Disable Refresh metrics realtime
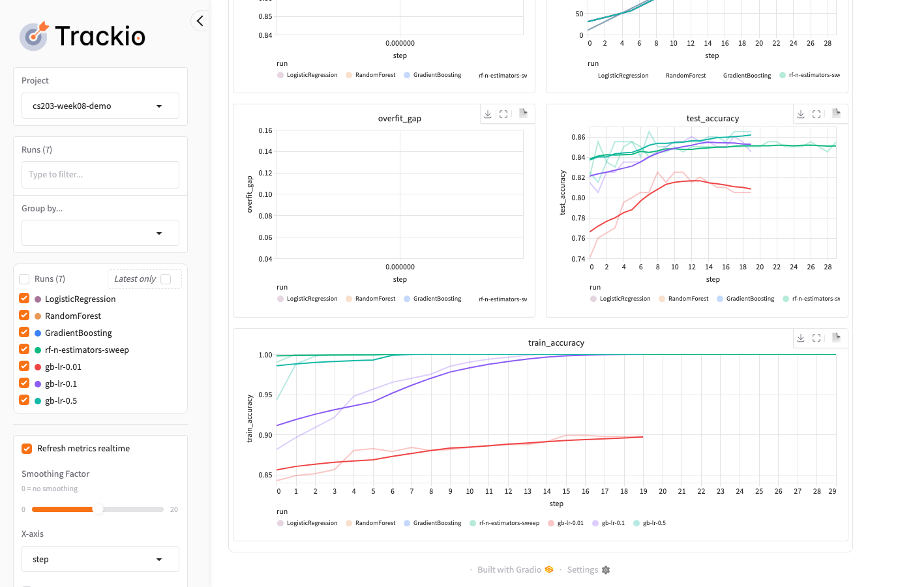 [x=27, y=449]
